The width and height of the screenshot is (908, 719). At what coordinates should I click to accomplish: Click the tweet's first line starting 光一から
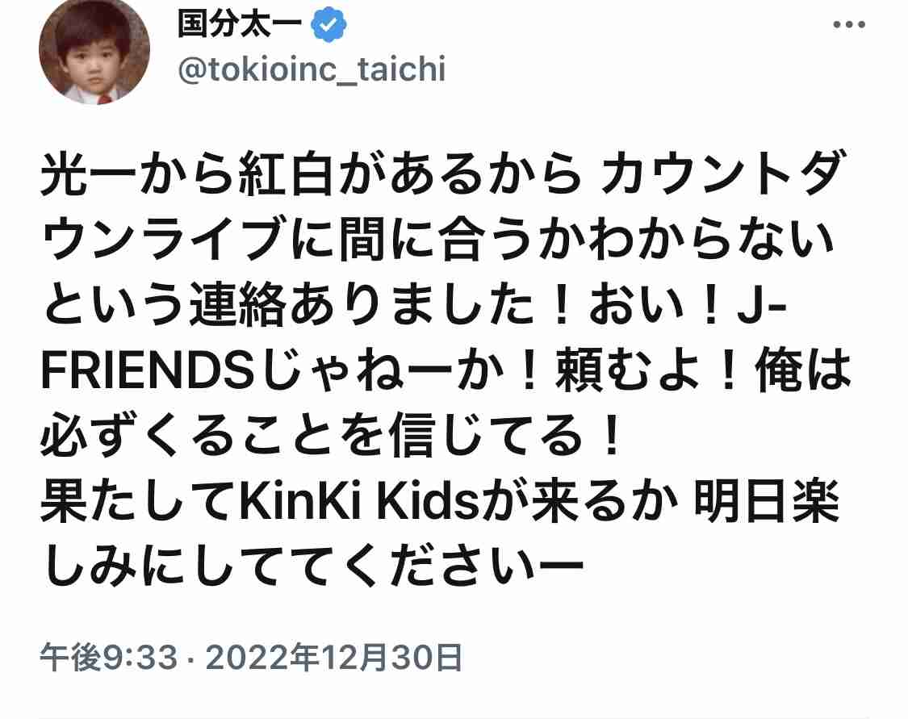tap(441, 173)
